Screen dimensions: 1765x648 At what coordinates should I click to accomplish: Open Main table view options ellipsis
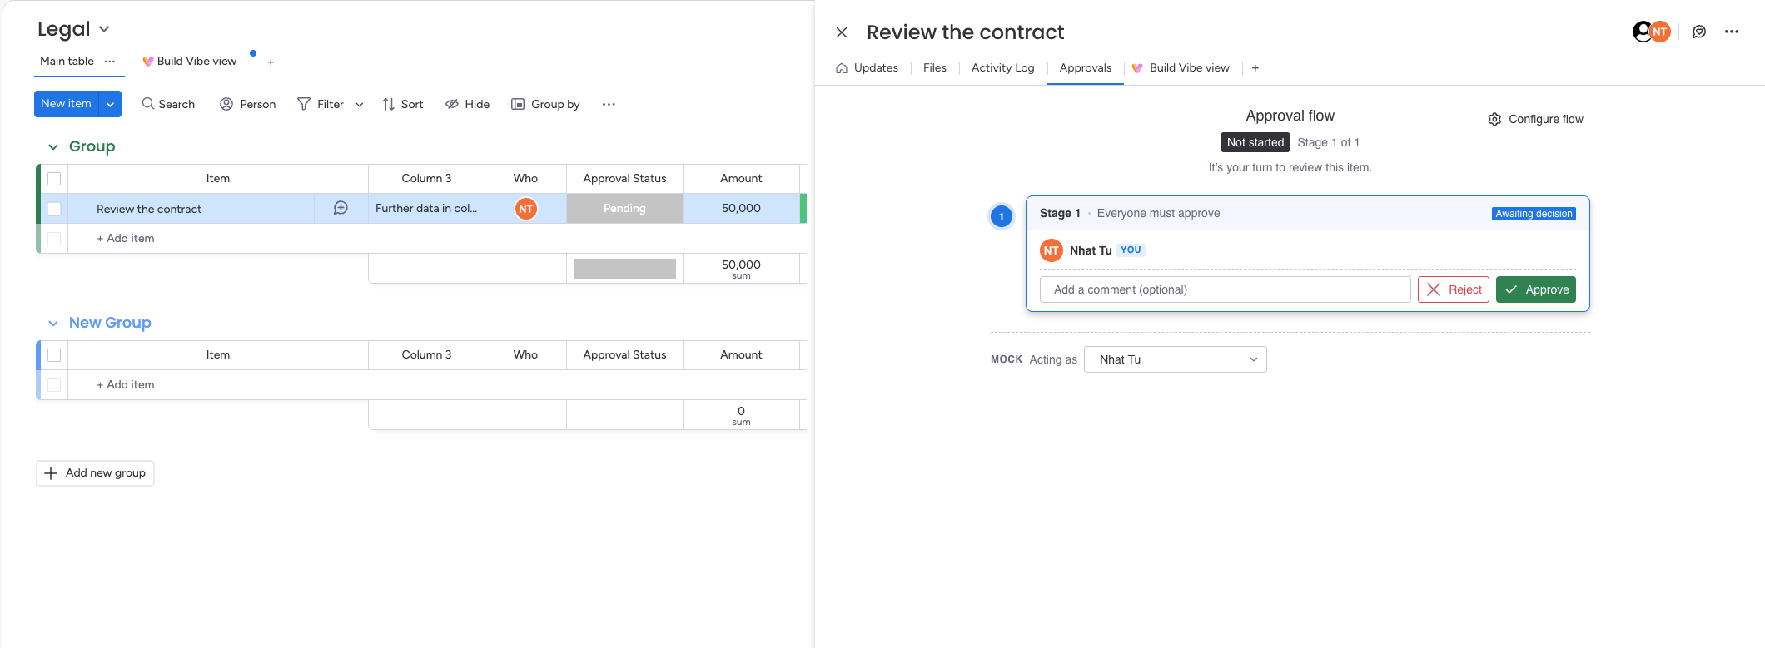pos(110,61)
